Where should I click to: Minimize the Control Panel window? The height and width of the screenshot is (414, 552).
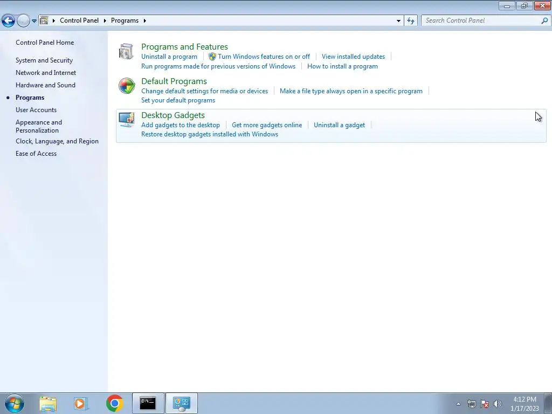coord(507,5)
